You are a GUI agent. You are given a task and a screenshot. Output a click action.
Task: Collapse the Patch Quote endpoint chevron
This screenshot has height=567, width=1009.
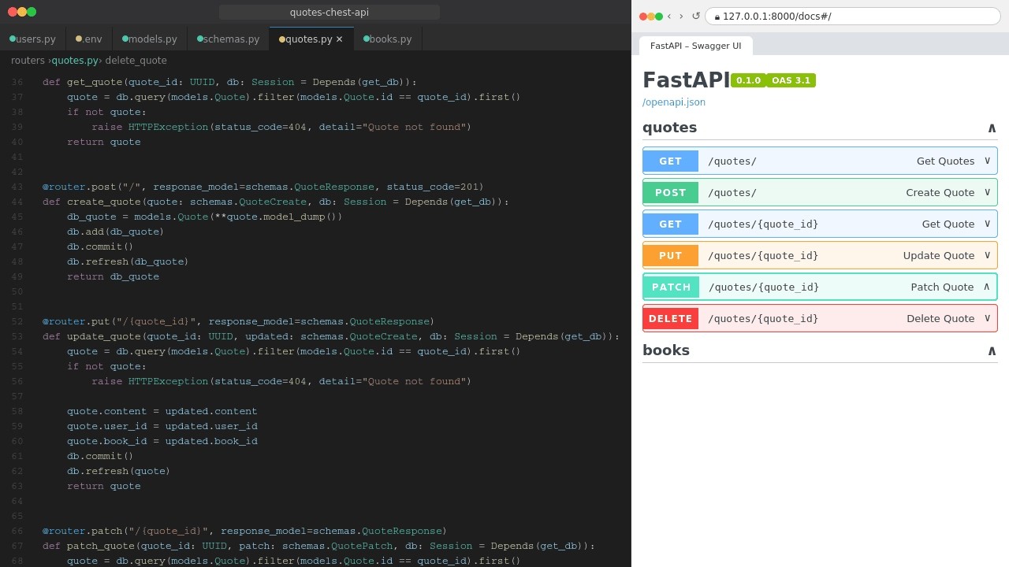986,287
